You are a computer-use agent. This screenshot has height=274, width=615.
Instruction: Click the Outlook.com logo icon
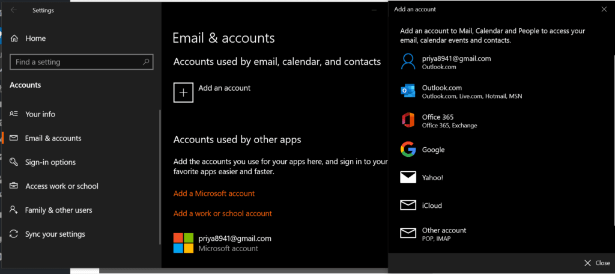[x=408, y=91]
